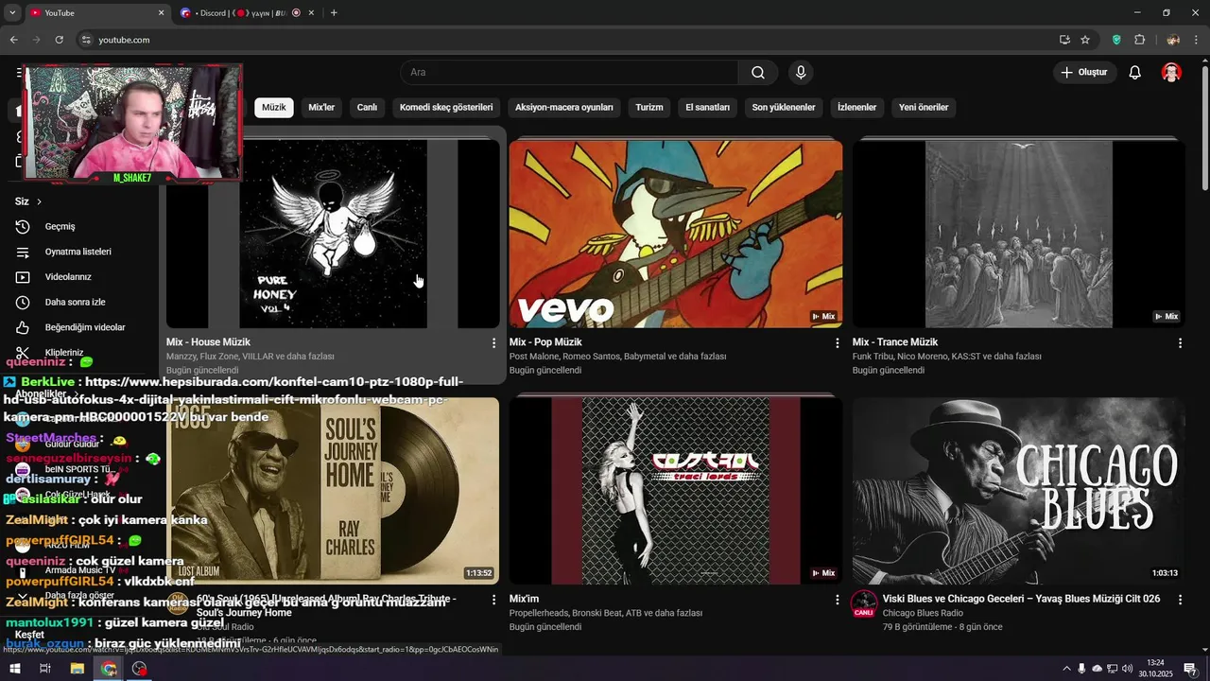Image resolution: width=1210 pixels, height=681 pixels.
Task: Focus the Ara search field
Action: pos(569,73)
